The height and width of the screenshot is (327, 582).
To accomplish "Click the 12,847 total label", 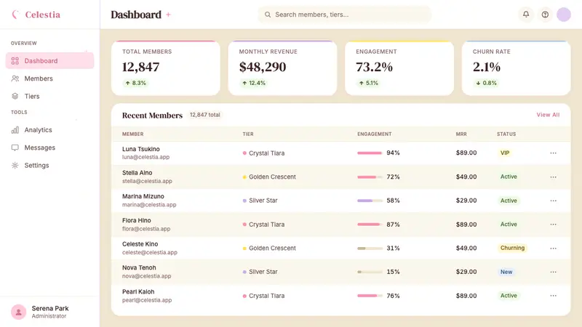I will 205,115.
